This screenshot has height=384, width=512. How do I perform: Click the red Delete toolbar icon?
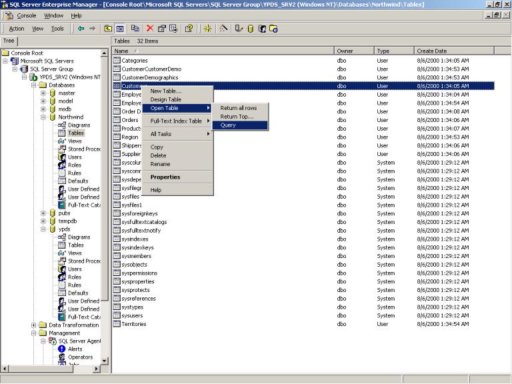(x=151, y=29)
